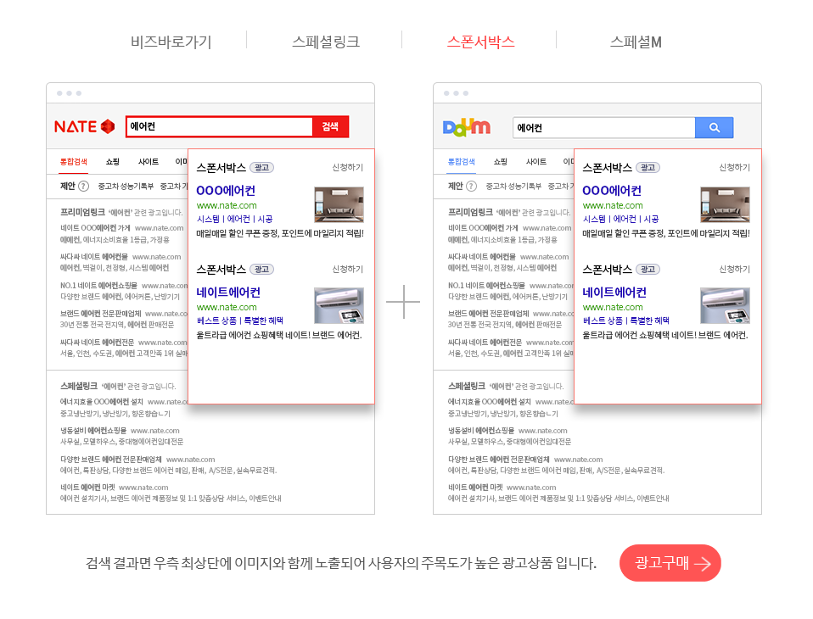Go to the 스페셜M tab
813x619 pixels.
click(x=636, y=42)
